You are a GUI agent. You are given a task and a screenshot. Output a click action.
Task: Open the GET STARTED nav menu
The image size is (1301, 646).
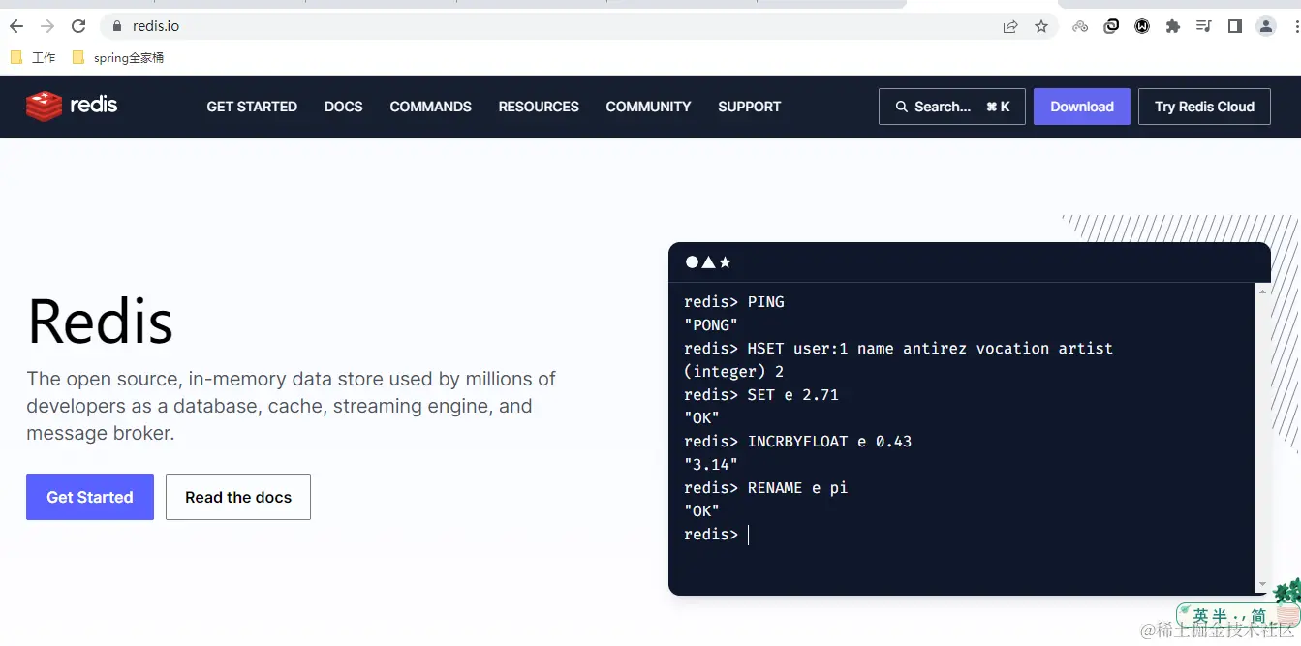[x=252, y=107]
